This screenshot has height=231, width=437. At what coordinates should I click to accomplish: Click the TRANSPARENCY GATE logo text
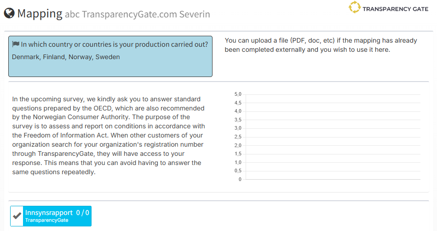(x=395, y=9)
